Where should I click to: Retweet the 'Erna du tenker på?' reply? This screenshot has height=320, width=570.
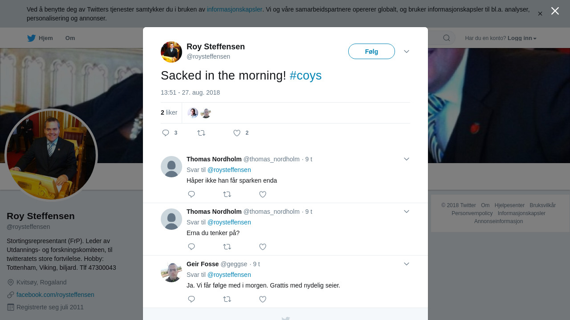coord(227,247)
